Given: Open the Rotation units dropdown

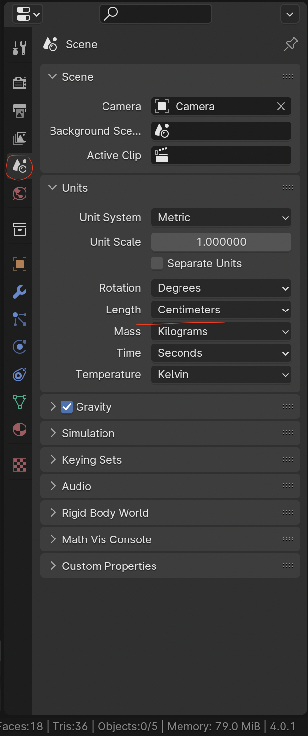Looking at the screenshot, I should [x=221, y=288].
